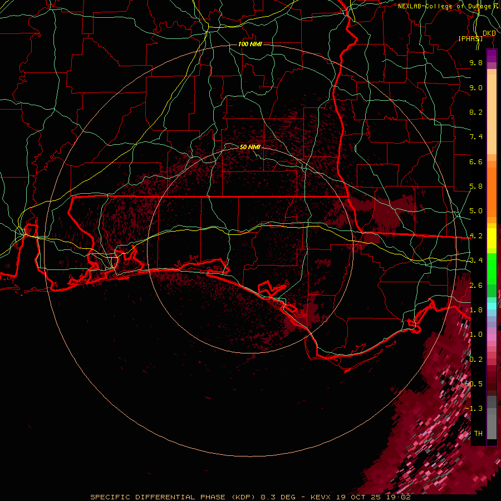This screenshot has height=501, width=501.
Task: Select the 0.2 value on the color scale
Action: click(x=476, y=360)
